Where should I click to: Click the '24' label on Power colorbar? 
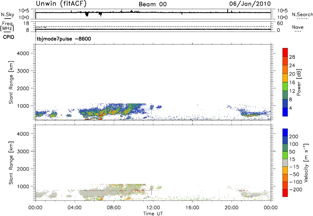click(292, 66)
